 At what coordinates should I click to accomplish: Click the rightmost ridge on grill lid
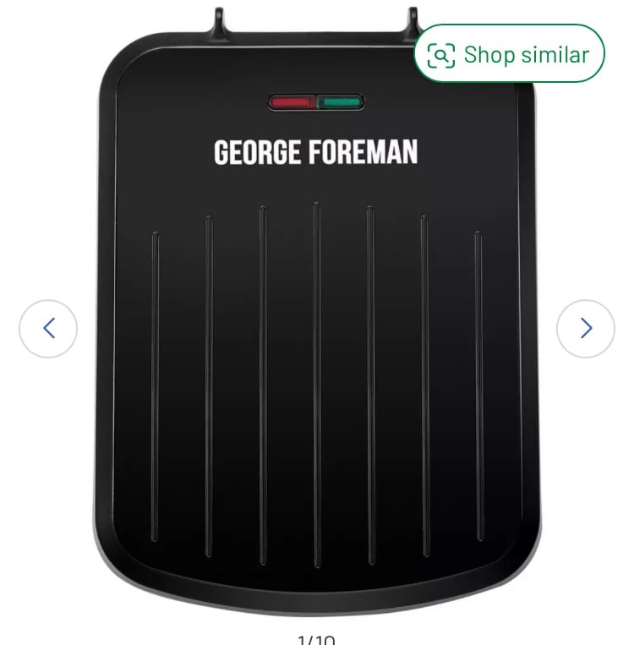pos(479,385)
